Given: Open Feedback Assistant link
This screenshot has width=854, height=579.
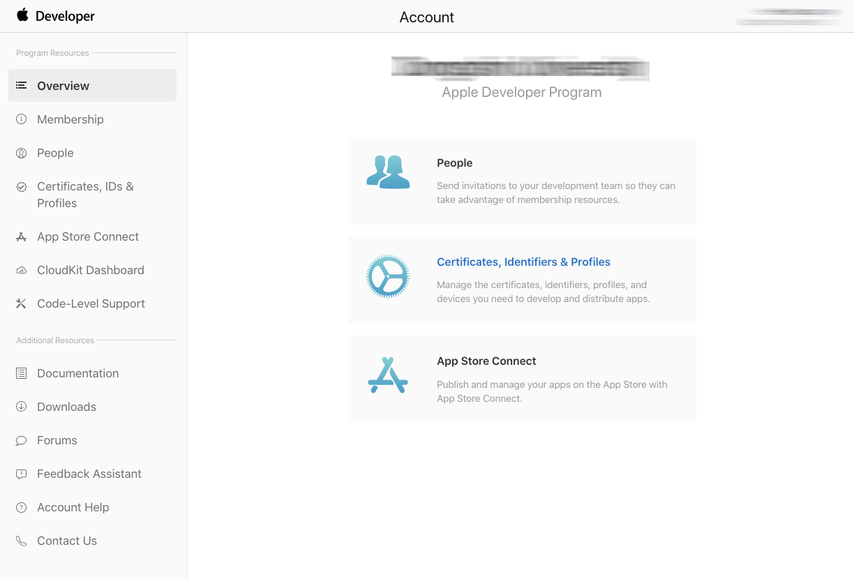Looking at the screenshot, I should 89,474.
